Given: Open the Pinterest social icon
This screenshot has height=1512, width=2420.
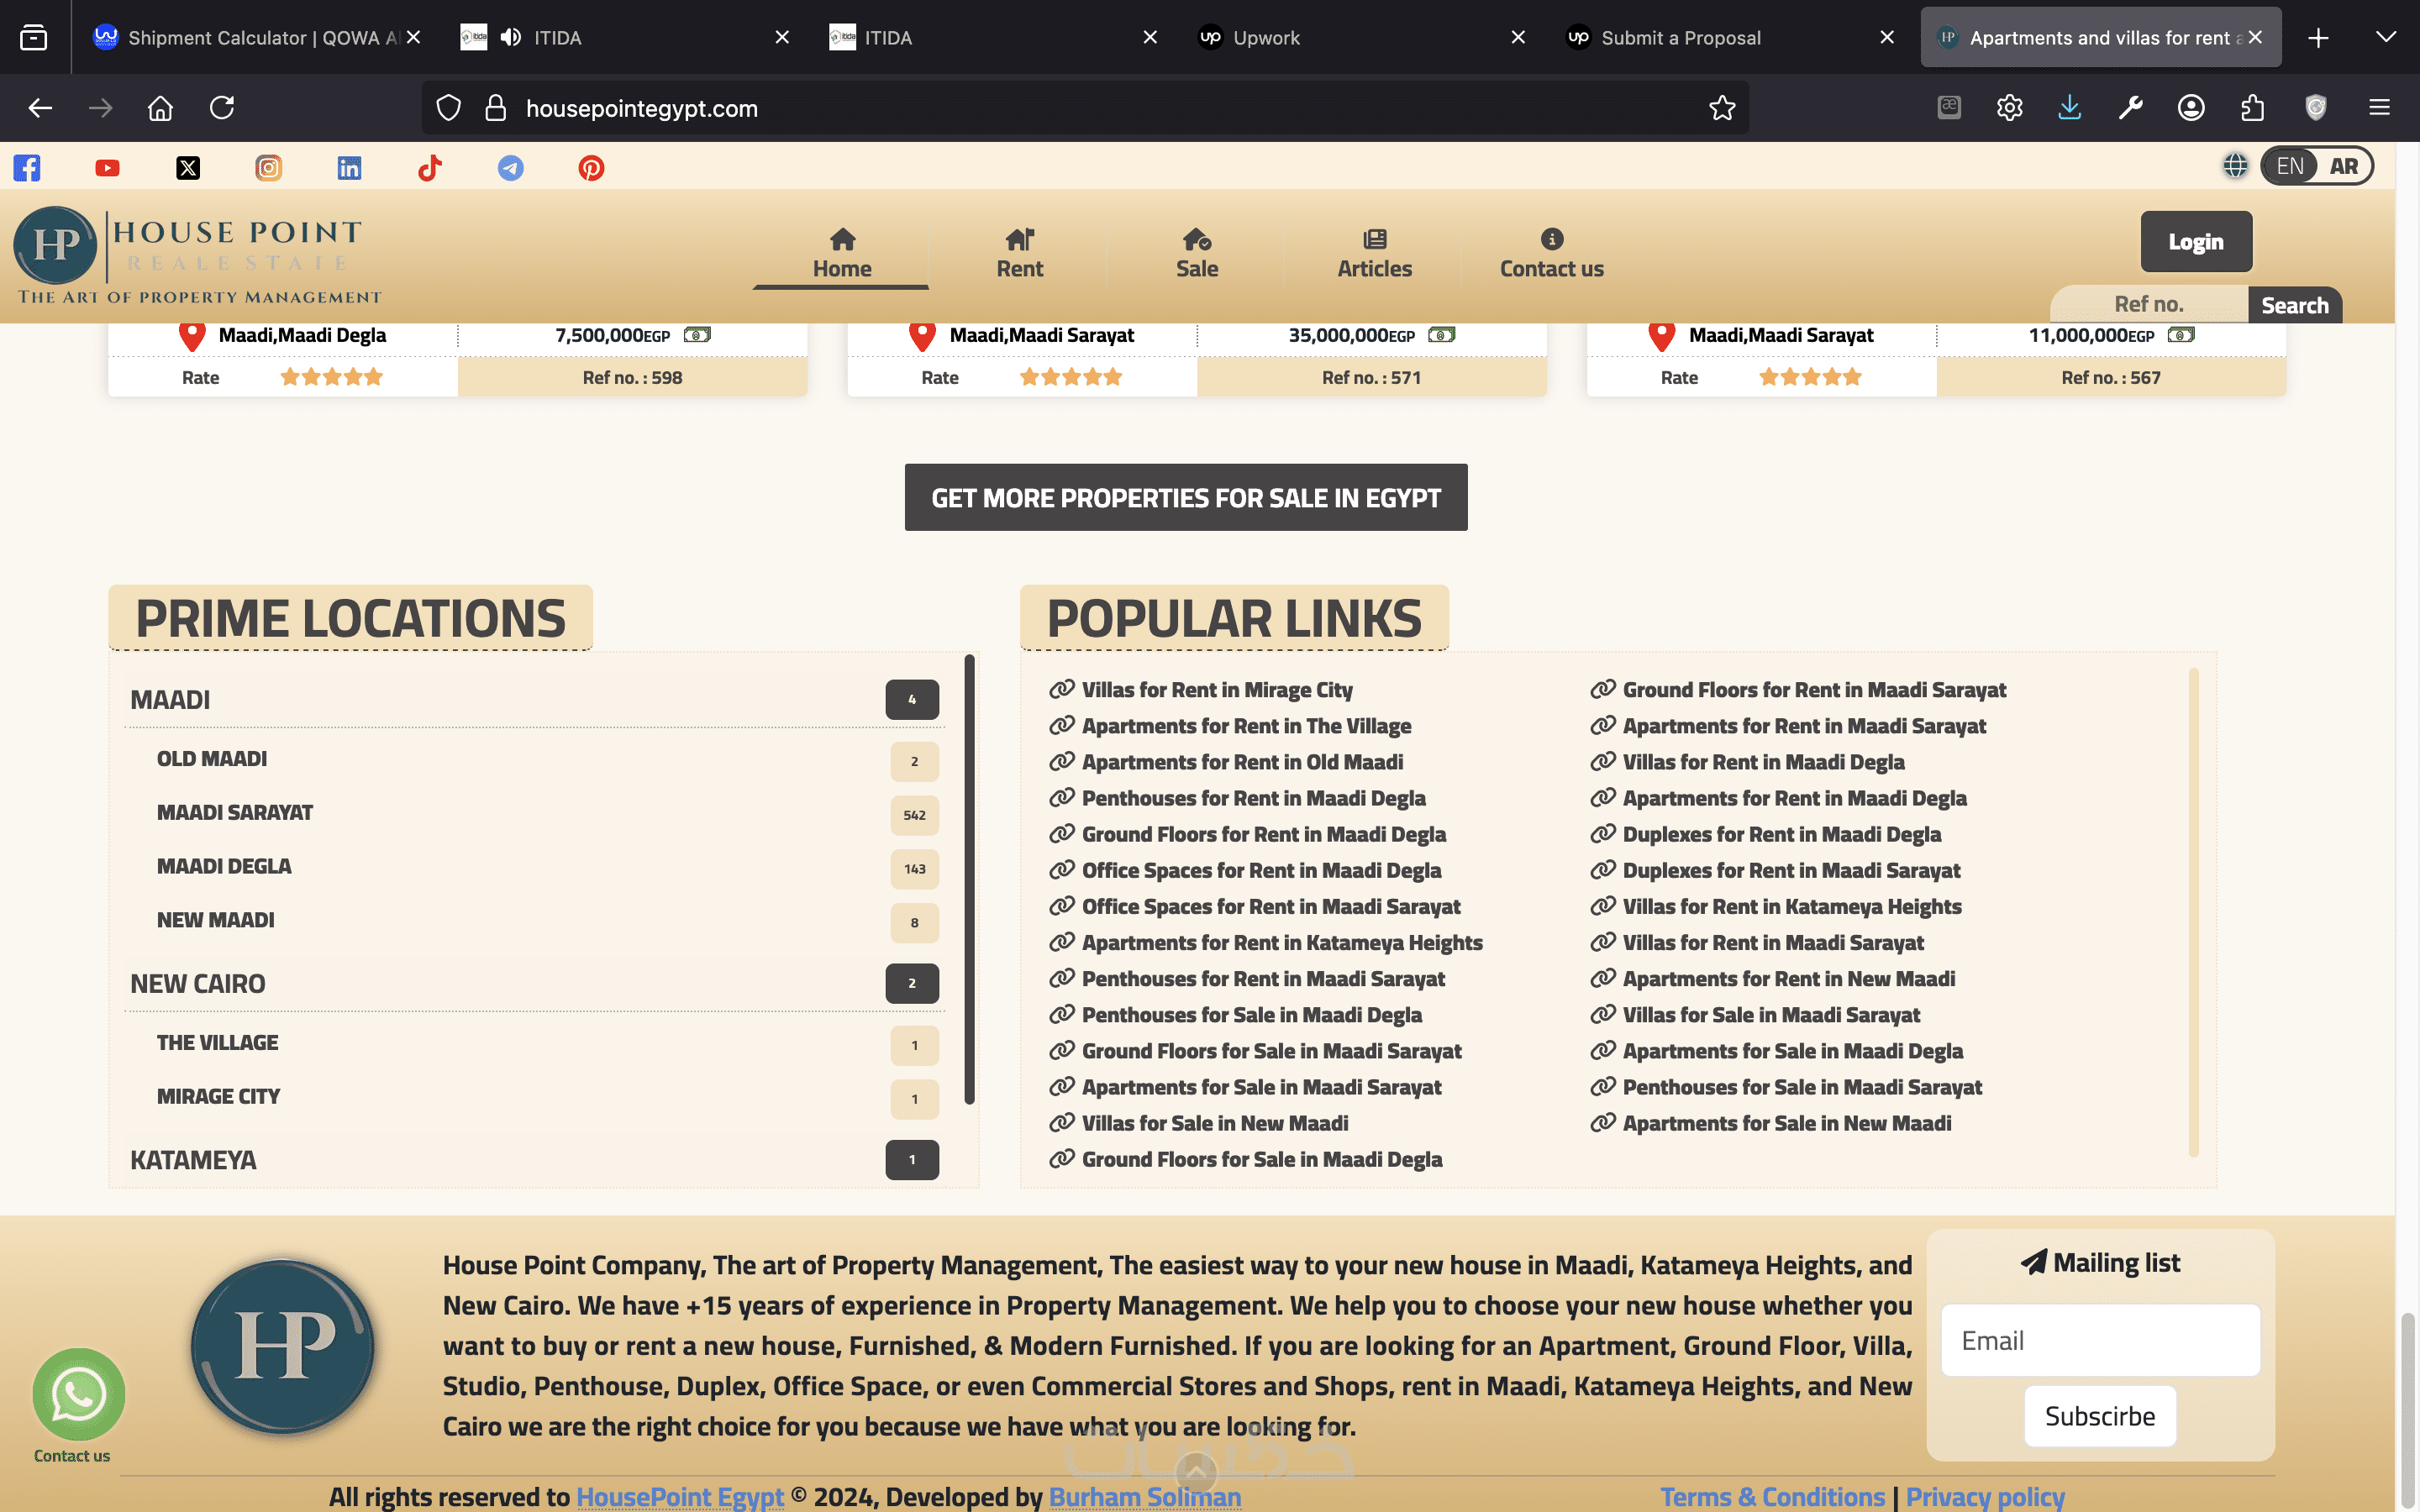Looking at the screenshot, I should pos(591,168).
